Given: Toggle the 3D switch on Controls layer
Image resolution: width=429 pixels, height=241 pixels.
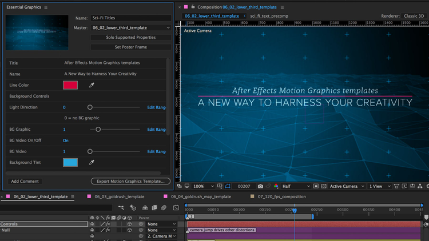Looking at the screenshot, I should click(x=129, y=224).
